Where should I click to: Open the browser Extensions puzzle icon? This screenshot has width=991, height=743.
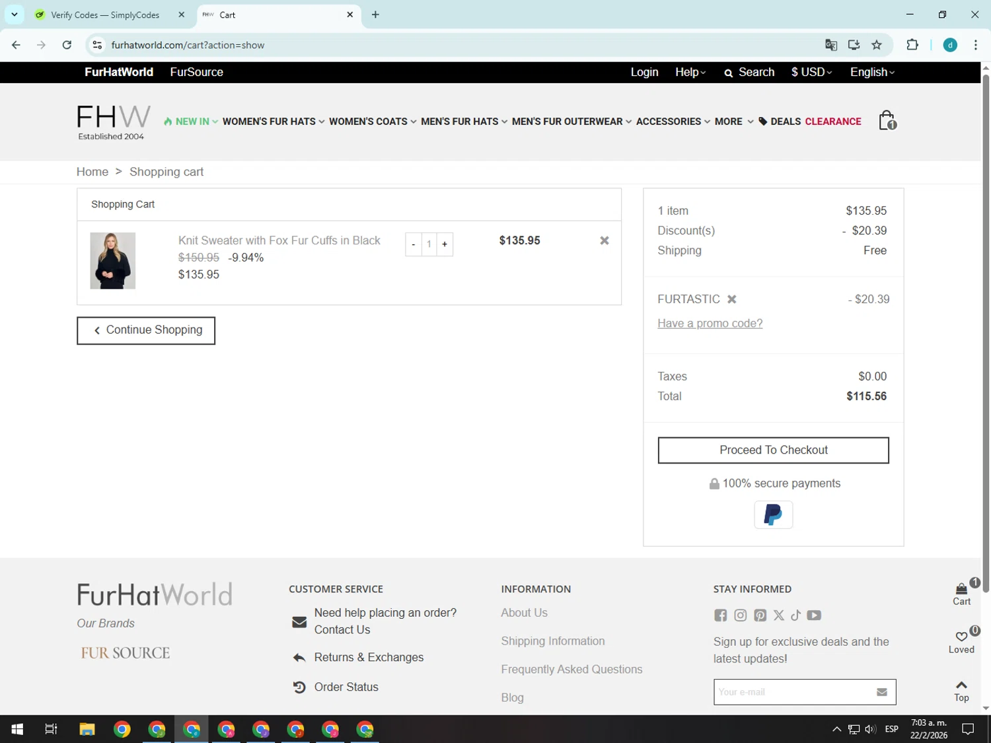[x=912, y=45]
